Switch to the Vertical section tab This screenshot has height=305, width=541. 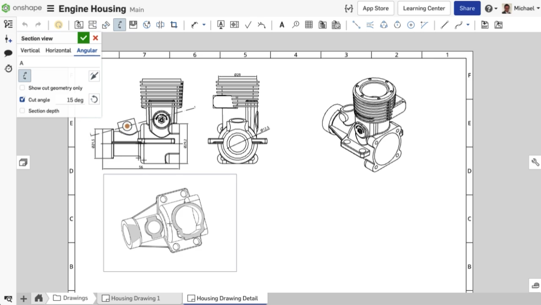point(30,50)
